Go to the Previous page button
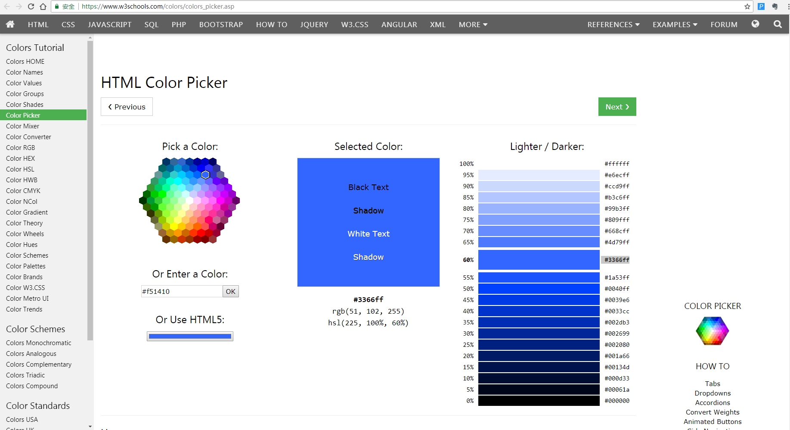The image size is (790, 430). [127, 107]
